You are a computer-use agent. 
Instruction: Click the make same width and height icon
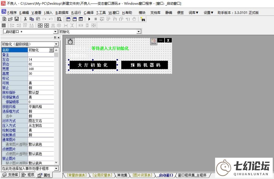click(x=94, y=26)
